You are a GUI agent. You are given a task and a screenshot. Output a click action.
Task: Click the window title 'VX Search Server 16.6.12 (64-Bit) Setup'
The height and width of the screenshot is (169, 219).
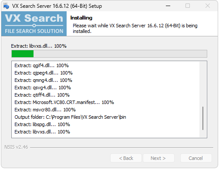57,6
